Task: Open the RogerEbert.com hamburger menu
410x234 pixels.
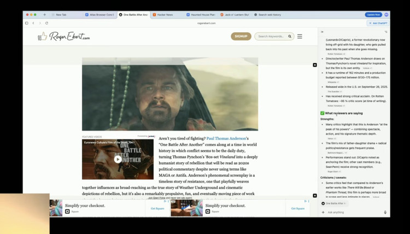Action: click(300, 37)
